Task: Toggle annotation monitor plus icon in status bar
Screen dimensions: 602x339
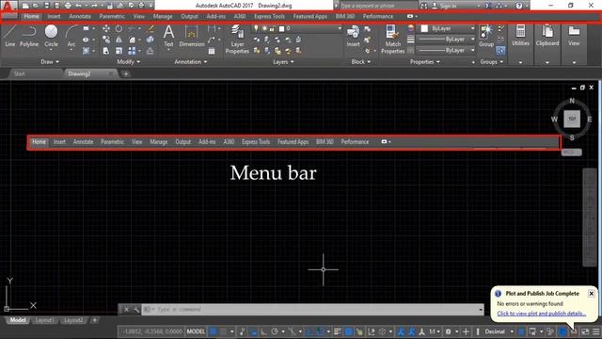Action: (x=466, y=331)
